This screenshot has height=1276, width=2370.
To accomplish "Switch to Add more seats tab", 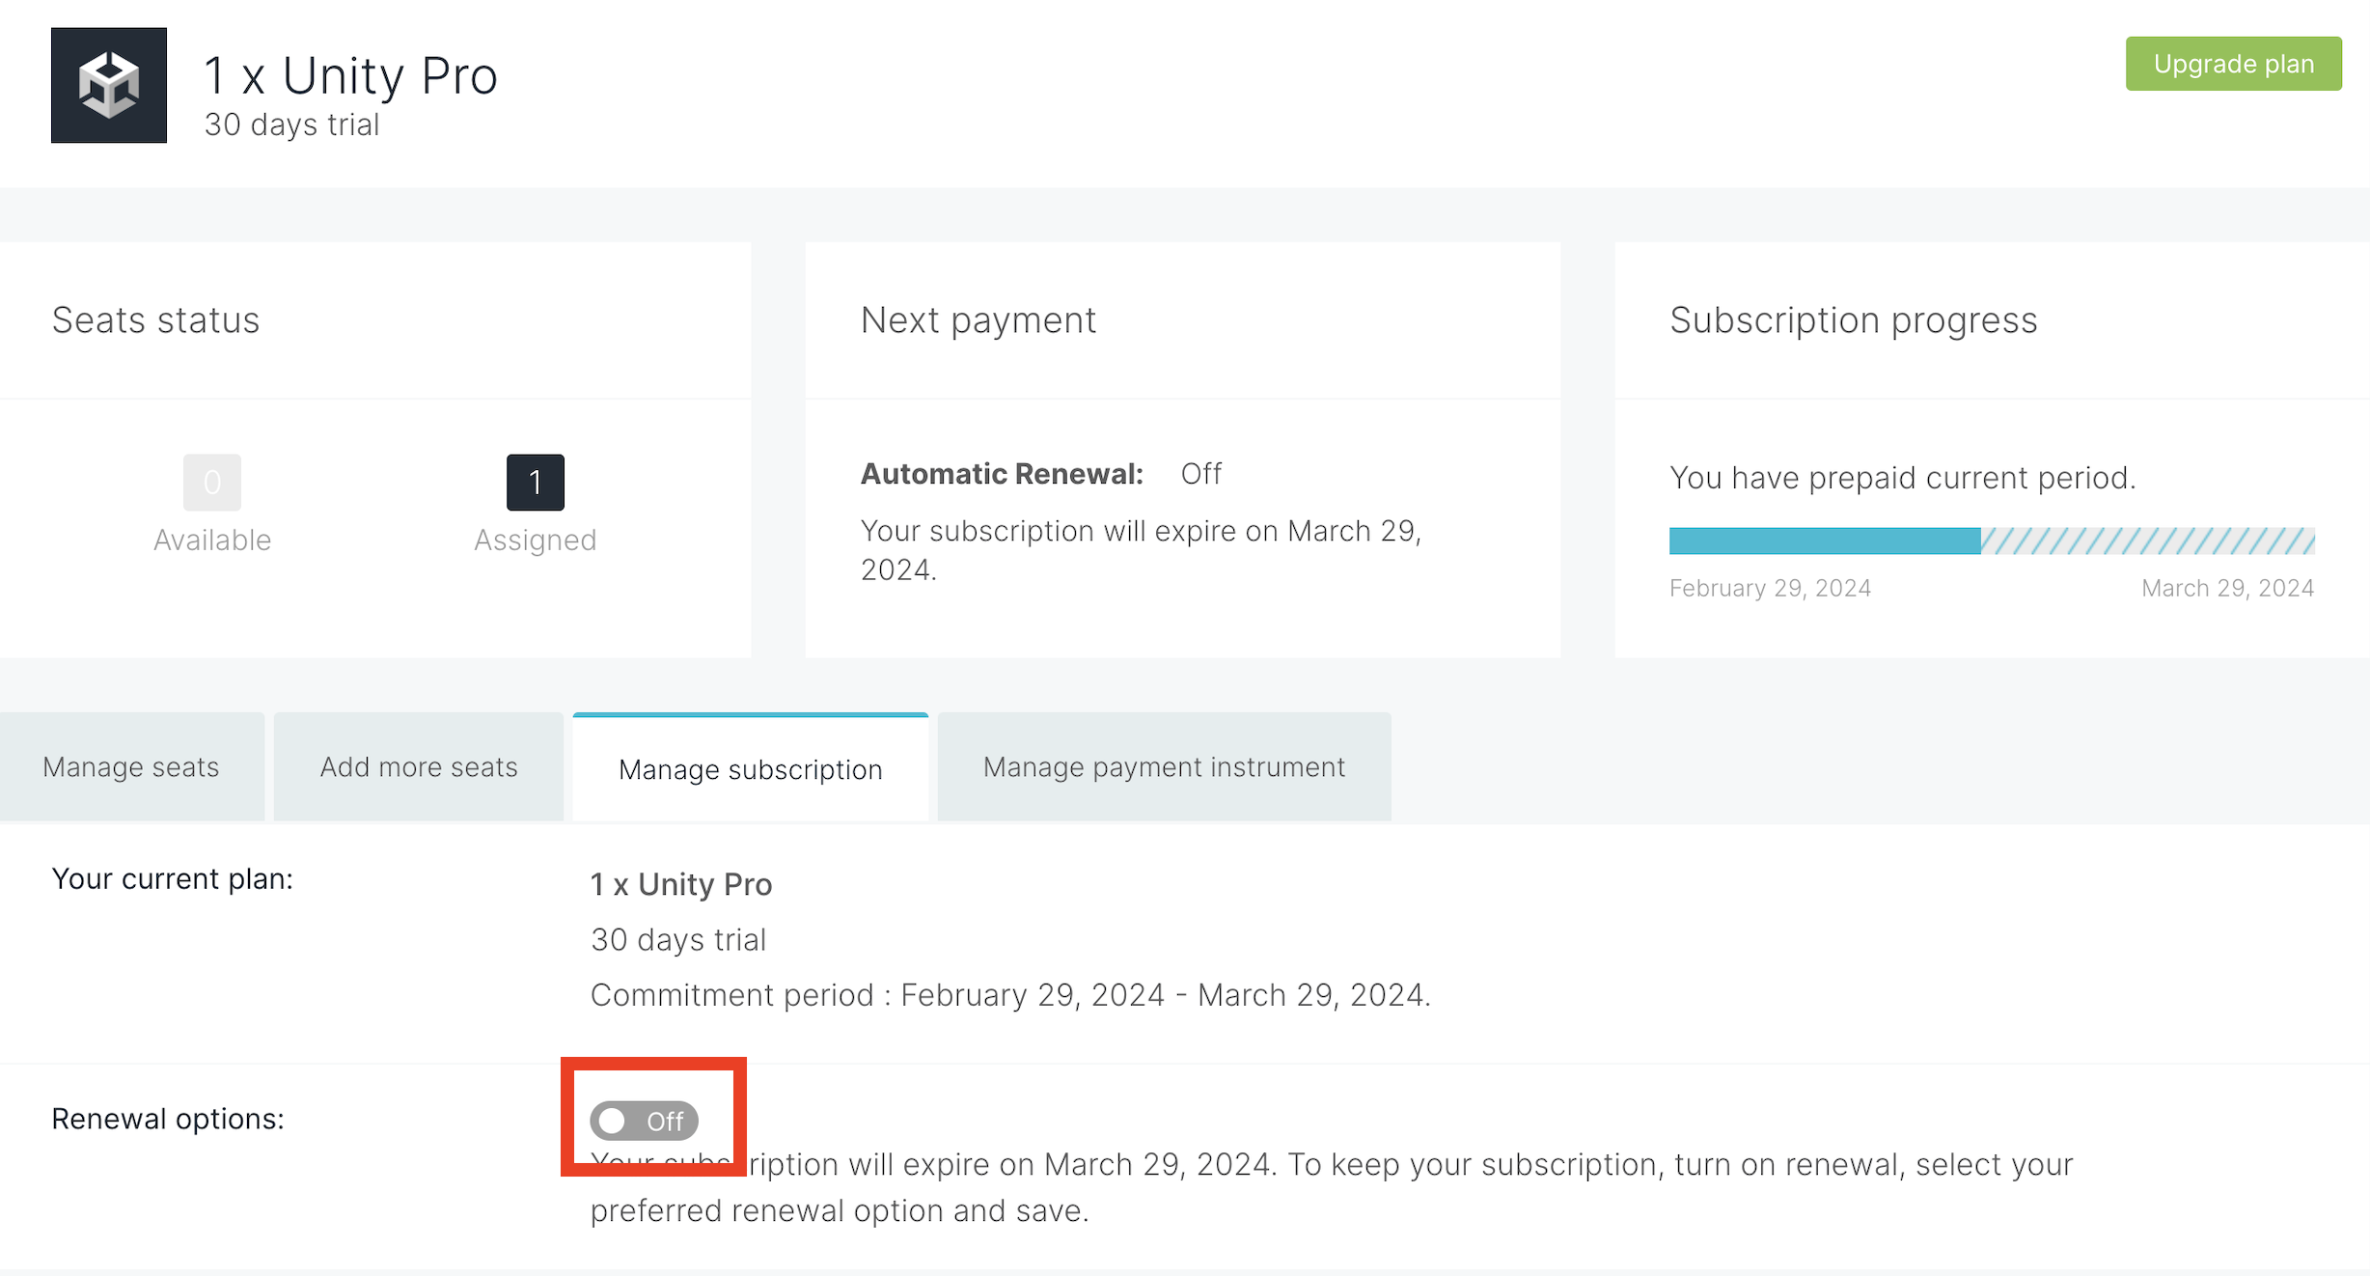I will [419, 766].
